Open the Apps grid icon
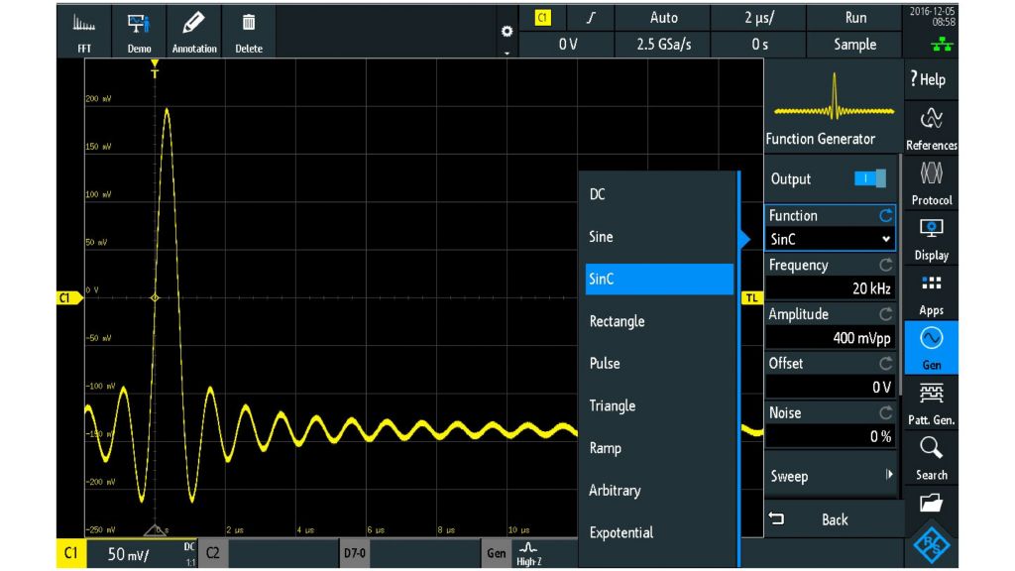 coord(931,292)
